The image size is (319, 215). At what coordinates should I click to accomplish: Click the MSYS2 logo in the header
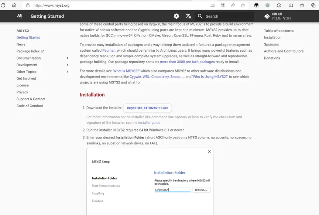[20, 16]
